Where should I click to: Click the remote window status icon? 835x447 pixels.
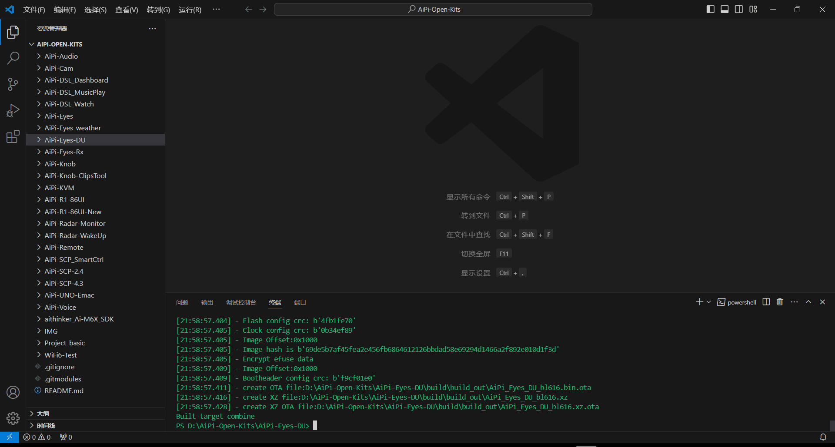[9, 437]
